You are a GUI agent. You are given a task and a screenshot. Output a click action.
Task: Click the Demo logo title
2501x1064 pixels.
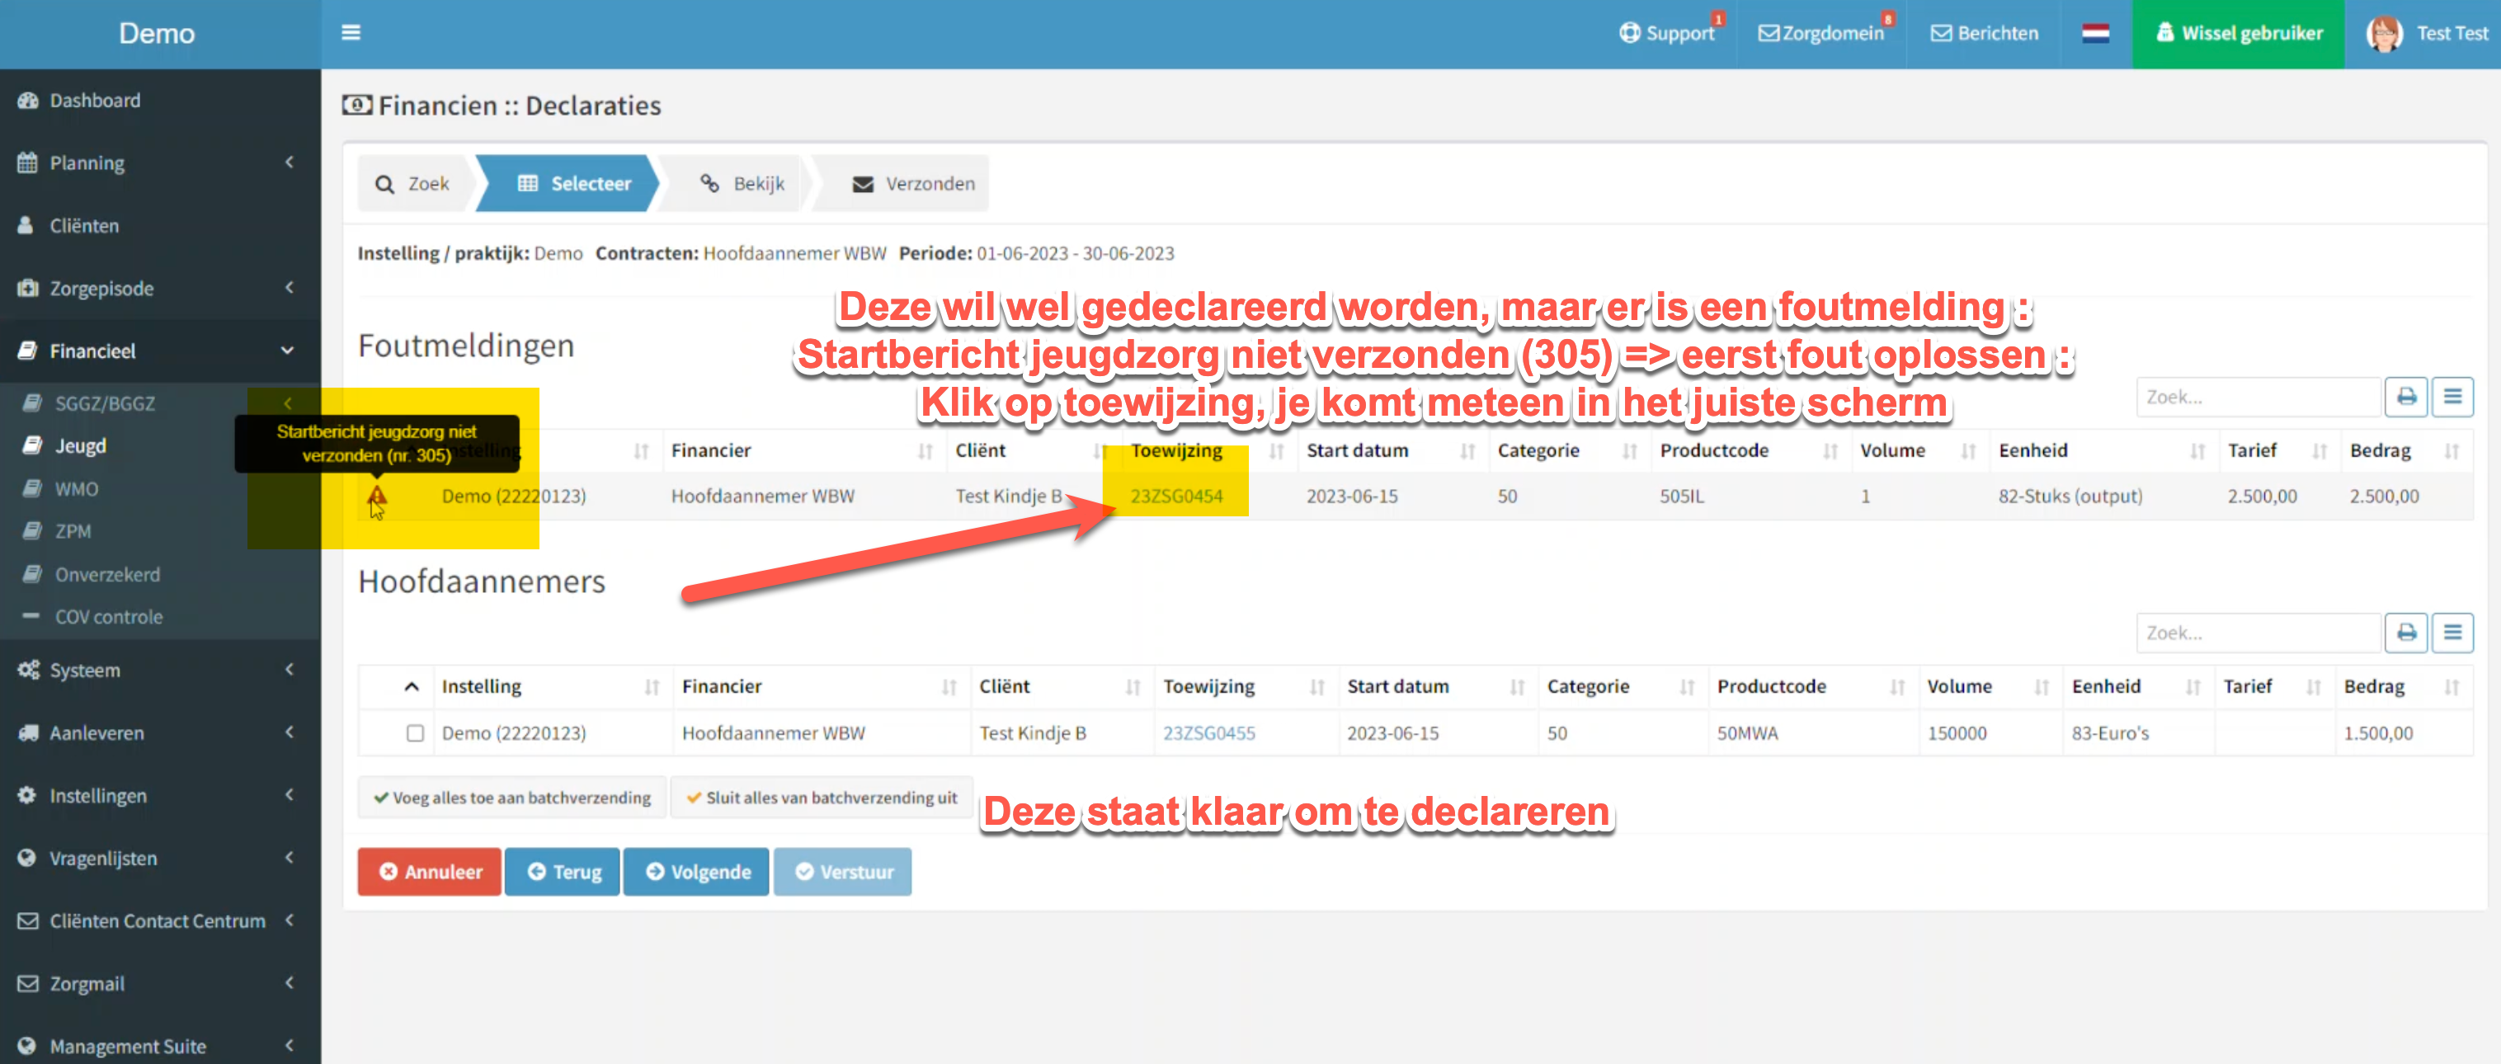point(158,34)
